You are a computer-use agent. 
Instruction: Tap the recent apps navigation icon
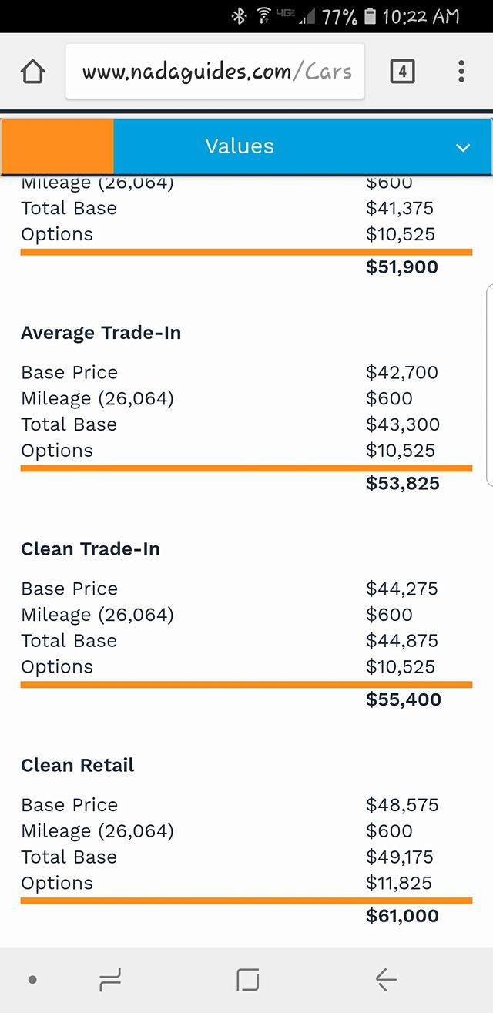[x=110, y=980]
